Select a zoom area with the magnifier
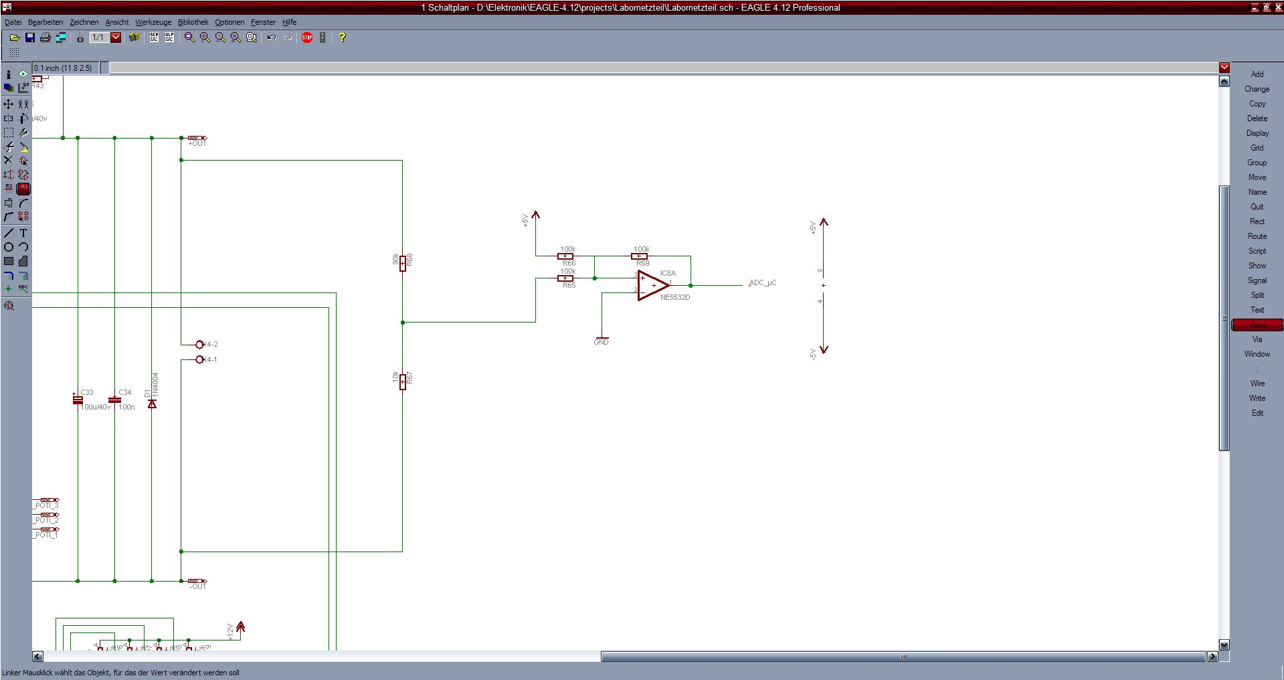1284x680 pixels. pyautogui.click(x=251, y=37)
